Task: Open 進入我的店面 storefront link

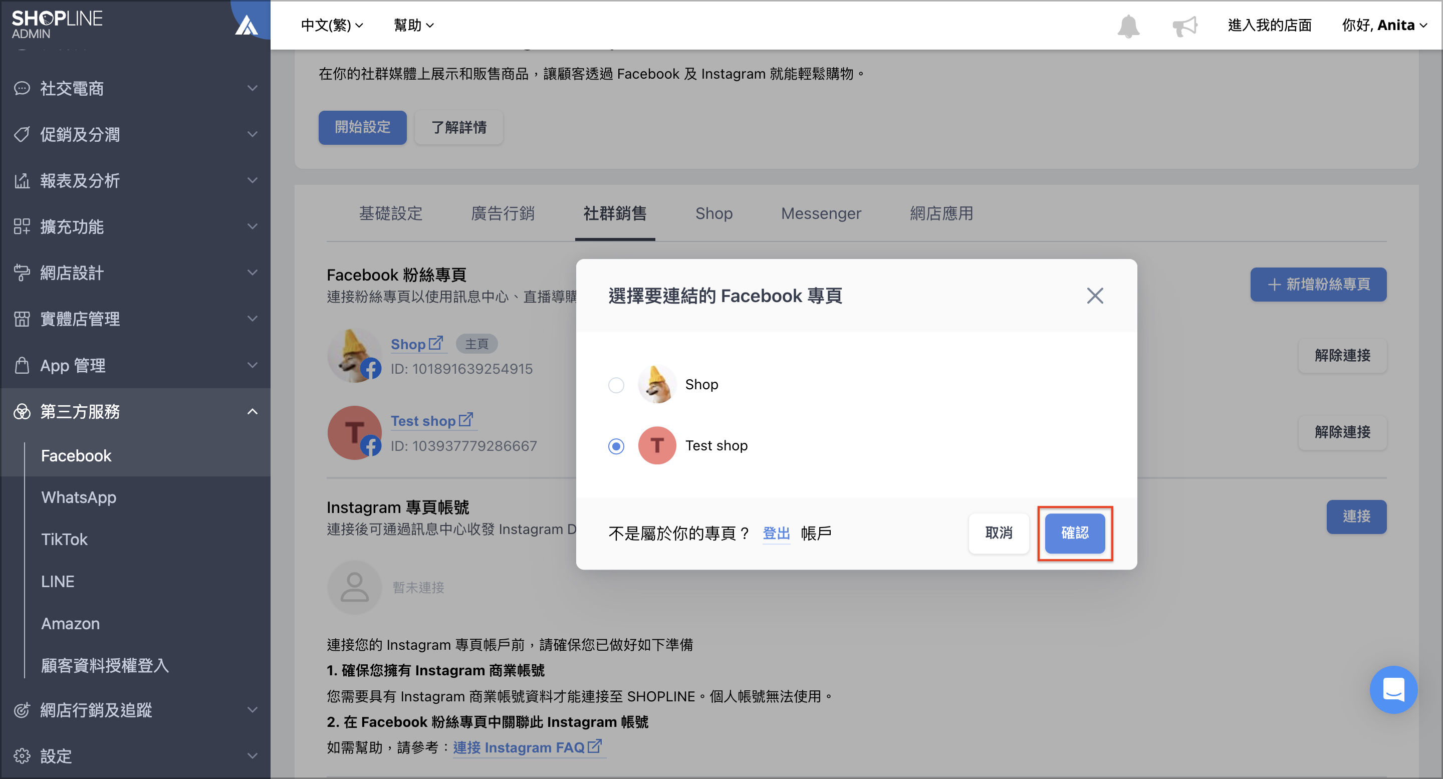Action: (1269, 25)
